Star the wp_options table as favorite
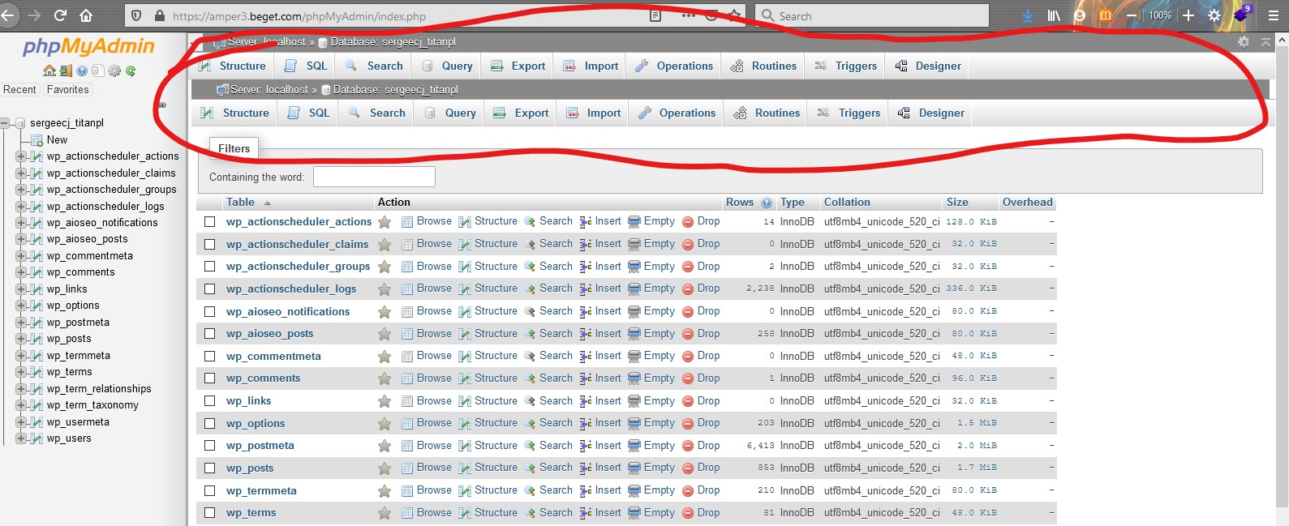This screenshot has height=526, width=1289. (x=385, y=423)
